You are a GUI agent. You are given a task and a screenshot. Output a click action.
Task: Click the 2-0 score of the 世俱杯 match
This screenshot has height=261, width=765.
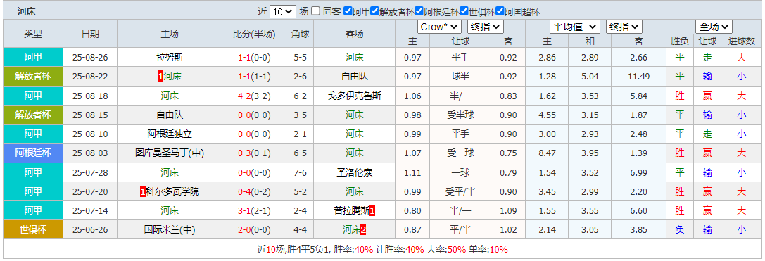(244, 230)
